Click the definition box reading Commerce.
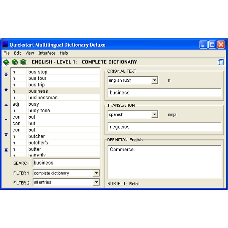 [165, 162]
